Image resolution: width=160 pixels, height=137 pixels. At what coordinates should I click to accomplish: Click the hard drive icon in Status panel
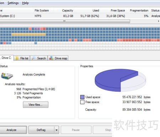click(7, 76)
